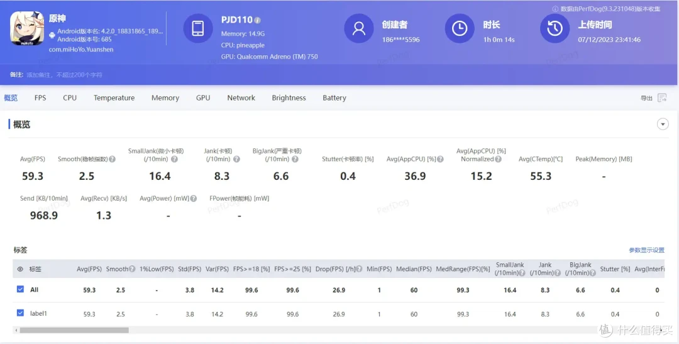Click the Var(FPS) column header

(217, 269)
